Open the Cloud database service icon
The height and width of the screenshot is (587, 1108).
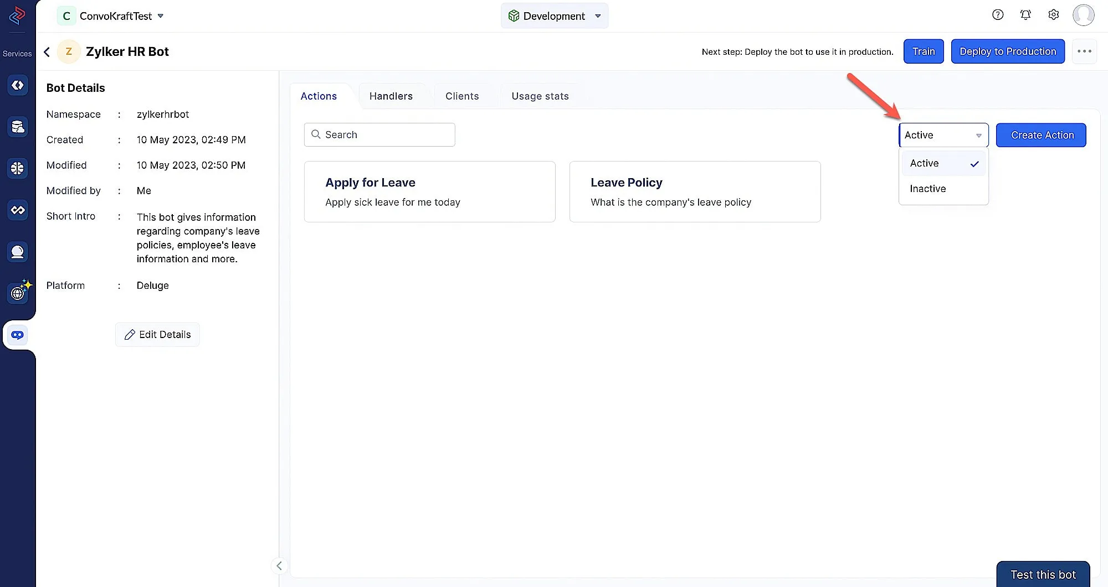point(18,127)
